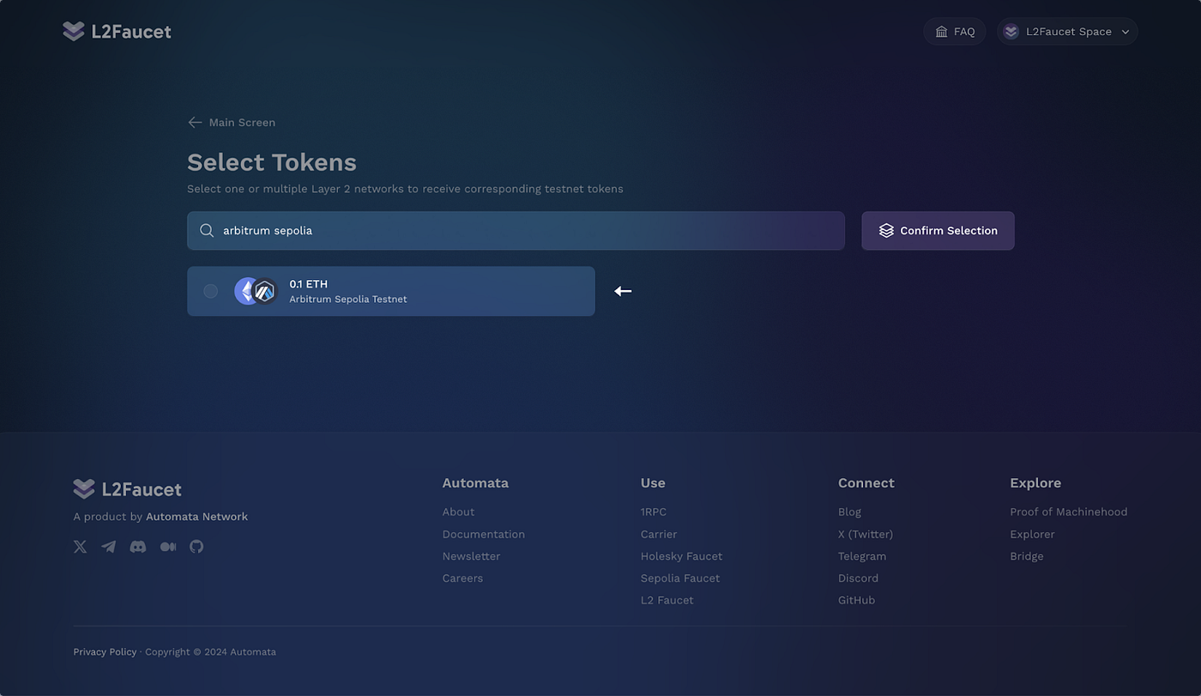1201x696 pixels.
Task: Click the L2Faucet Space avatar icon
Action: [x=1011, y=32]
